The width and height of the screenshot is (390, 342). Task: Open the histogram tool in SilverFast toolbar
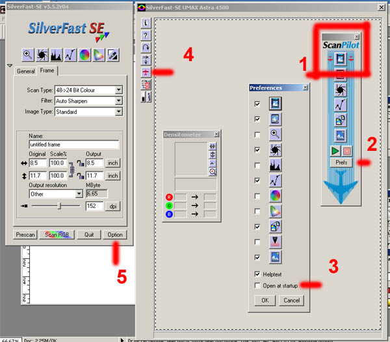click(x=56, y=55)
